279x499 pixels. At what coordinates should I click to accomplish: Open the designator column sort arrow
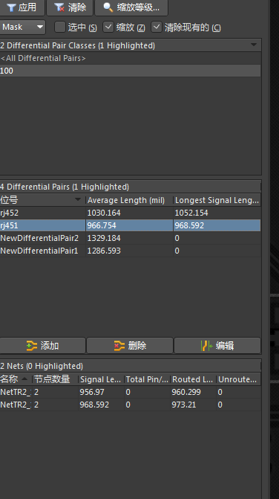click(x=78, y=199)
